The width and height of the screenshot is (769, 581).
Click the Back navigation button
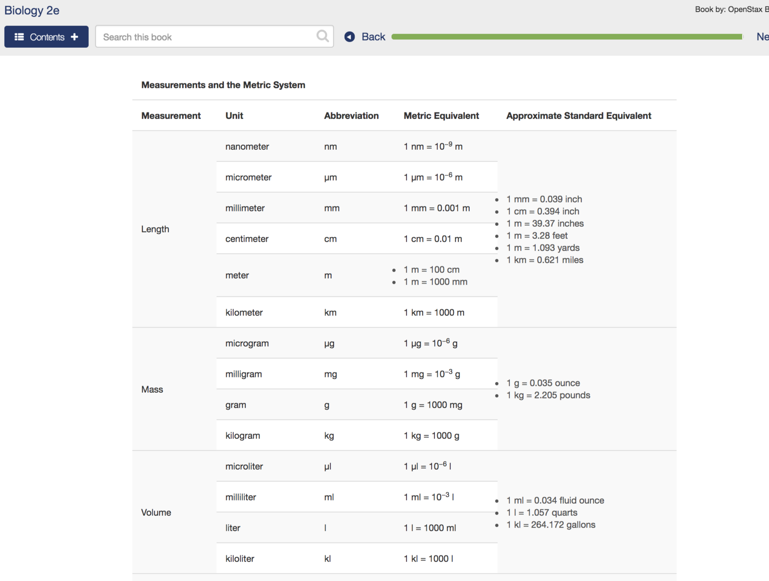[373, 36]
